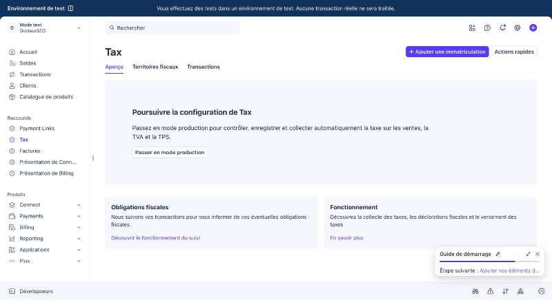This screenshot has height=300, width=552.
Task: Click the warning triangle icon in bottom bar
Action: 491,291
